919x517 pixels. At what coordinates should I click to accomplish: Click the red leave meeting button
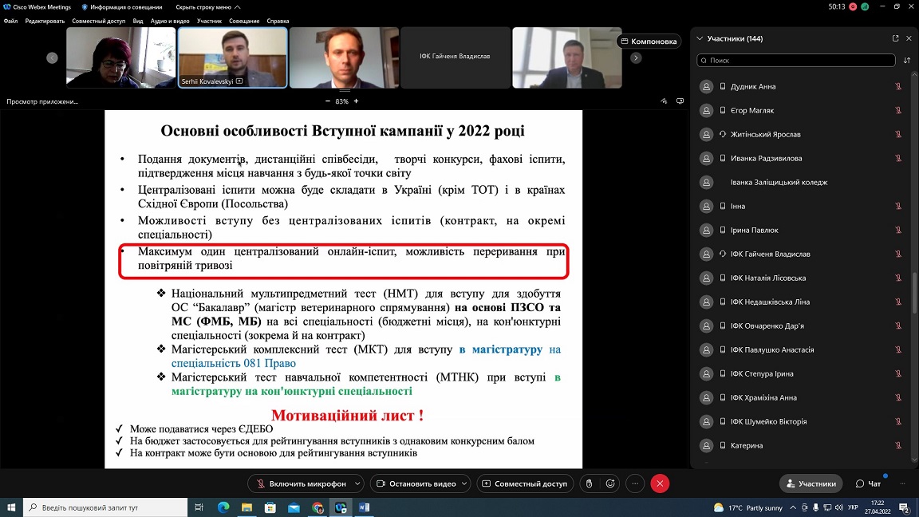coord(660,483)
